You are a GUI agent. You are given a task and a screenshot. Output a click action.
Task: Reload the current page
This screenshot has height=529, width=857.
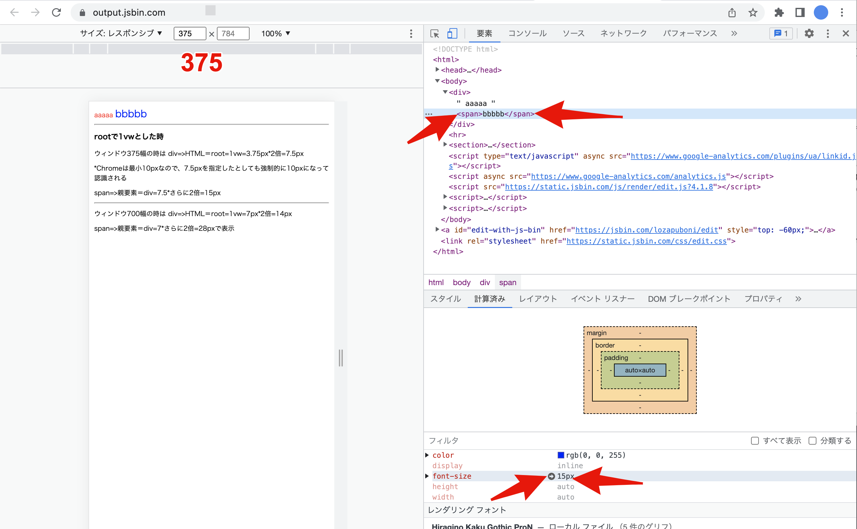point(56,13)
